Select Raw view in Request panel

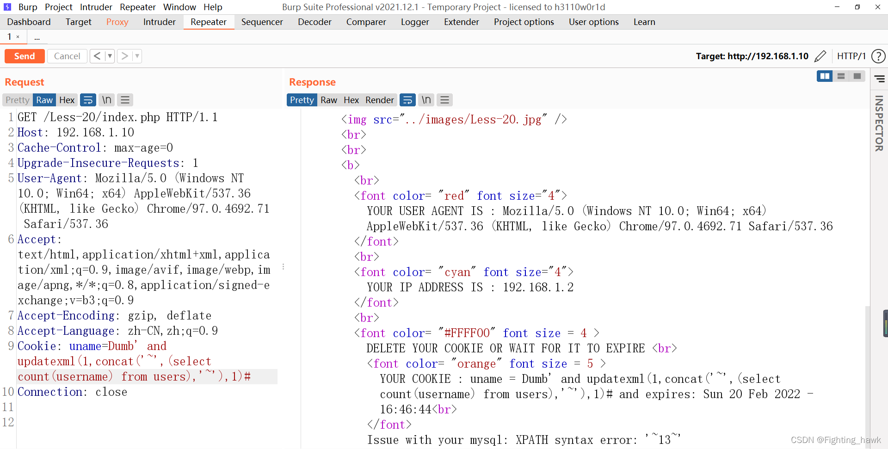pos(44,100)
